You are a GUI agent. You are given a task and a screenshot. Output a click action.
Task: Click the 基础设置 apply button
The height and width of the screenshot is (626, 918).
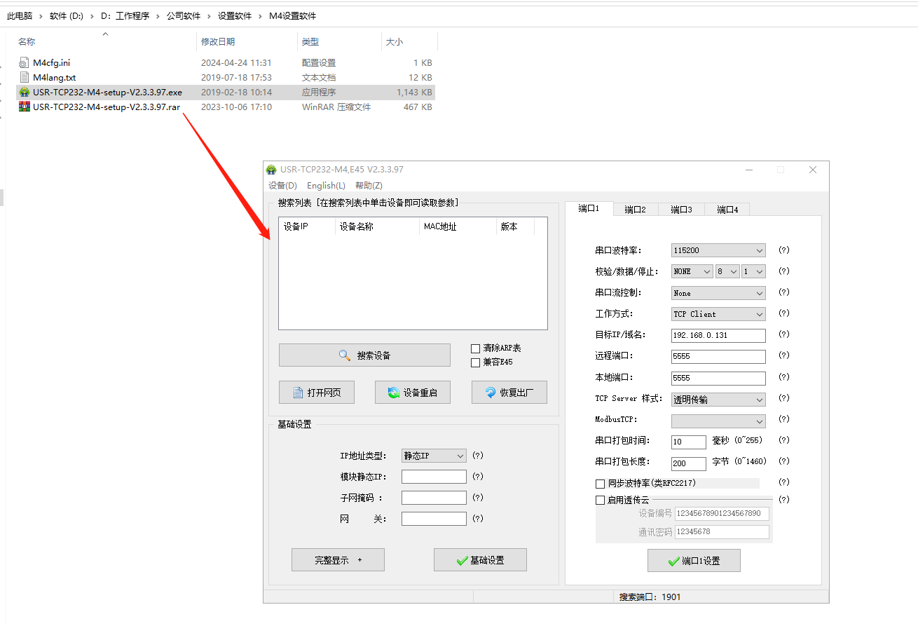tap(480, 560)
